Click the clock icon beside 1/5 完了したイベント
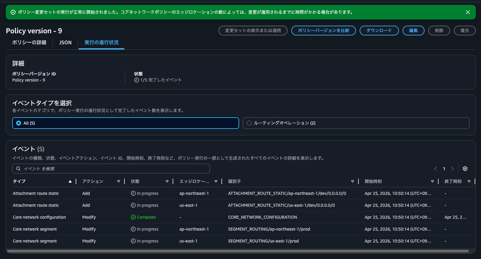 [137, 80]
